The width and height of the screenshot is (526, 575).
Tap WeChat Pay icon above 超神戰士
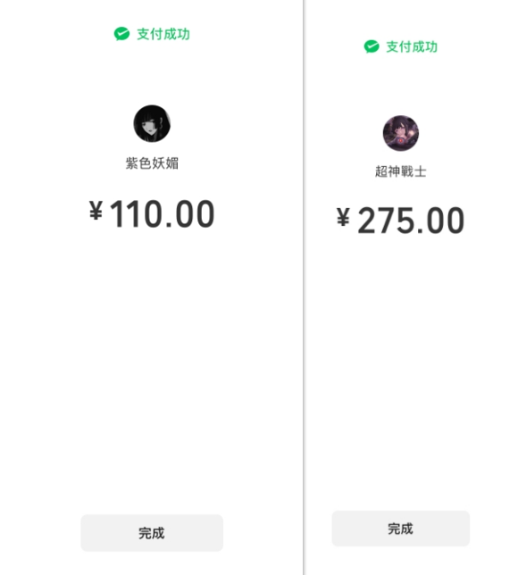pos(372,46)
